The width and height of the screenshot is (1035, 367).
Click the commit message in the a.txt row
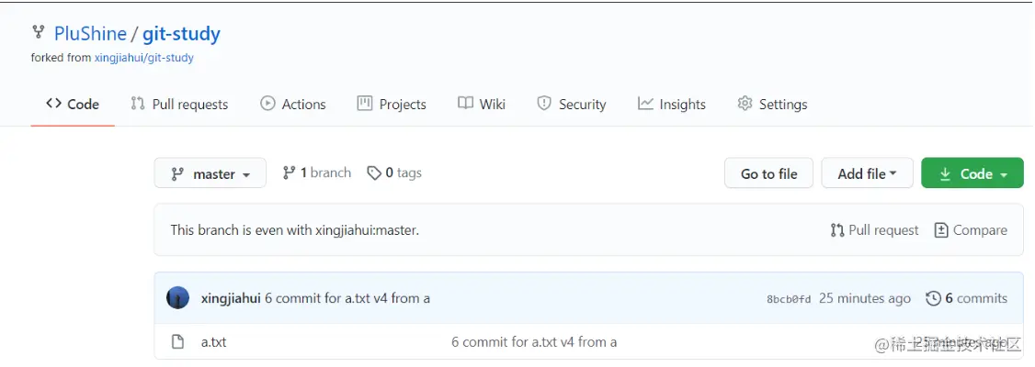point(534,342)
